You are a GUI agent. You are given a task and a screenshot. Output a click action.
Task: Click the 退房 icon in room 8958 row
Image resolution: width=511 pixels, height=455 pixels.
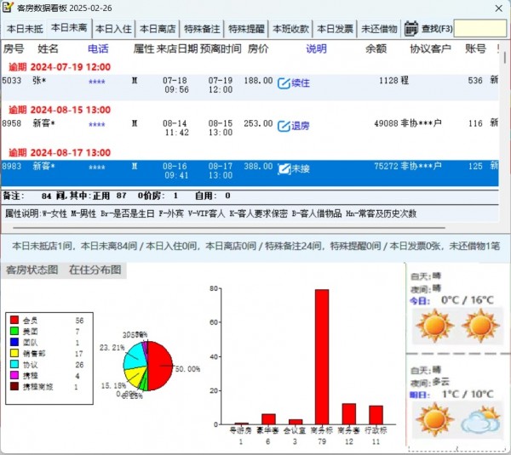(284, 126)
